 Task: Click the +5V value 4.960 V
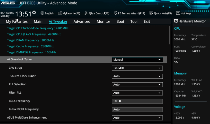pos(196,118)
